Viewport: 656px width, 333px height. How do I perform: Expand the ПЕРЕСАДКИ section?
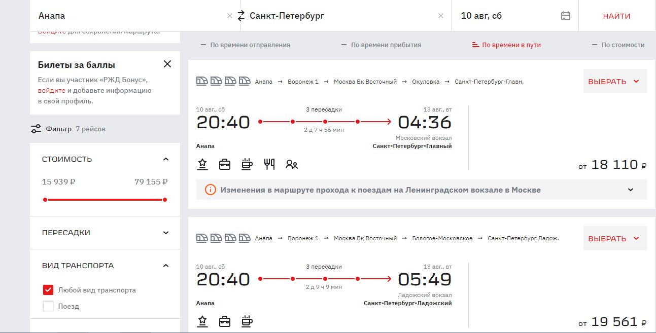pos(165,233)
